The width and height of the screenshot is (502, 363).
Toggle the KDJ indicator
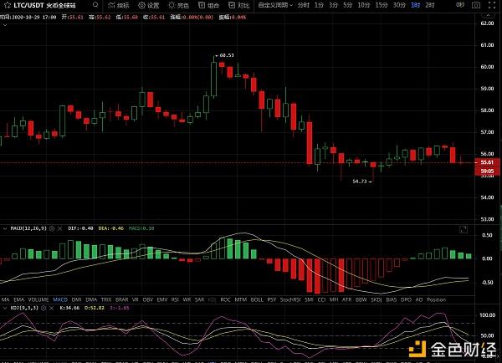(212, 299)
